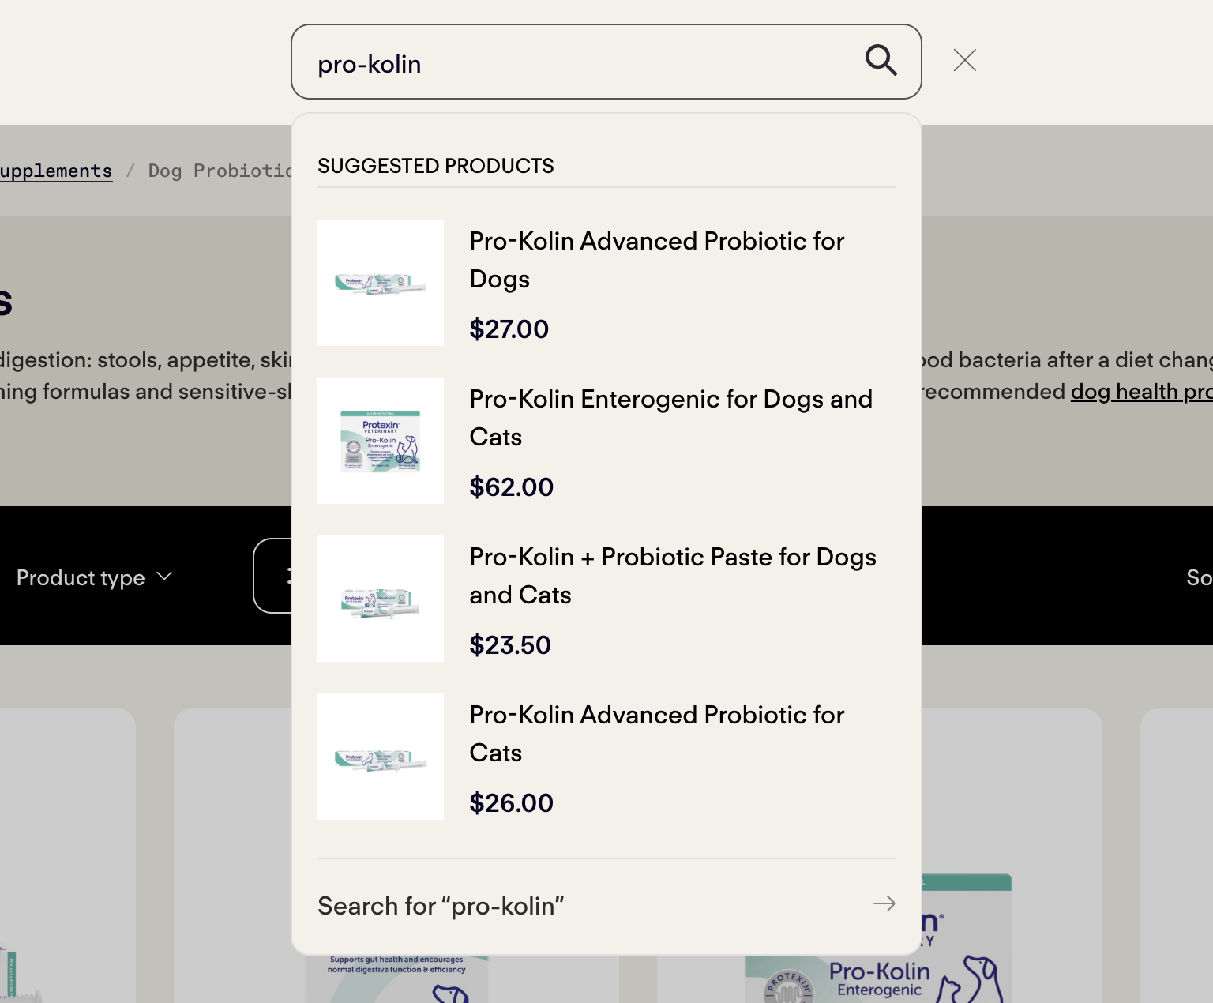
Task: Open the dog health link in description
Action: (1141, 392)
